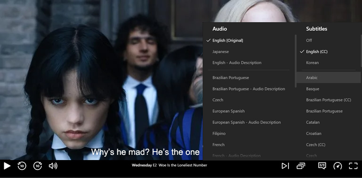Choose Brazilian Portuguese (CC) subtitles

tap(329, 100)
